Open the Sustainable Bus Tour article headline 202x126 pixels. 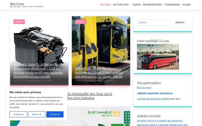click(x=90, y=96)
